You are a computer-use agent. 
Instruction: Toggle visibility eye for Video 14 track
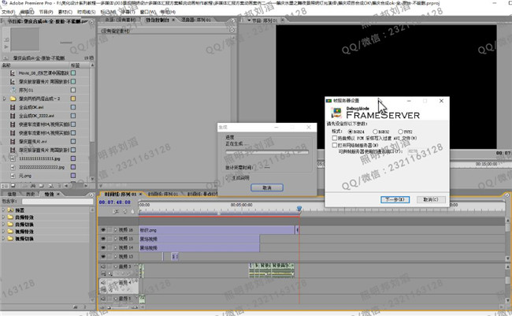[103, 247]
